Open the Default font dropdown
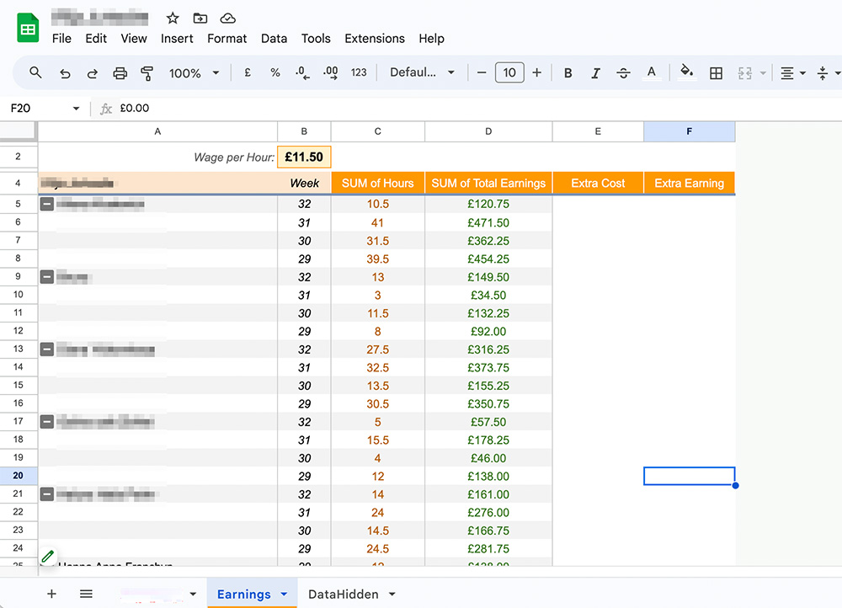 422,73
